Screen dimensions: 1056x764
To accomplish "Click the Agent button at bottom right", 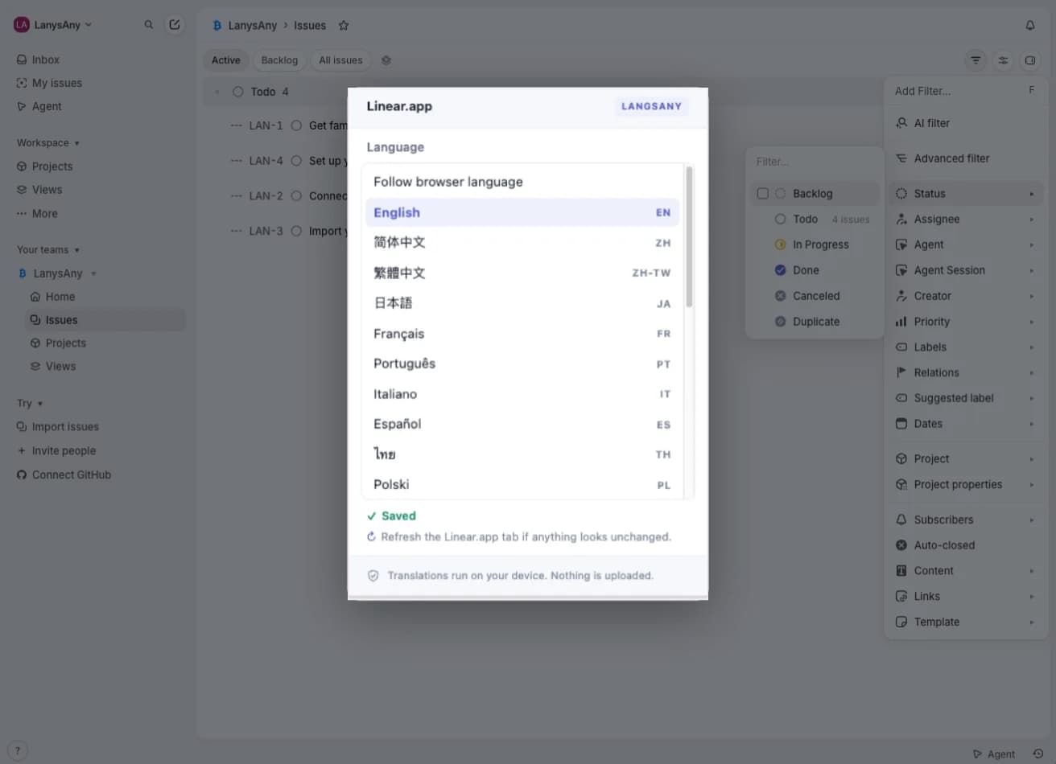I will (994, 754).
